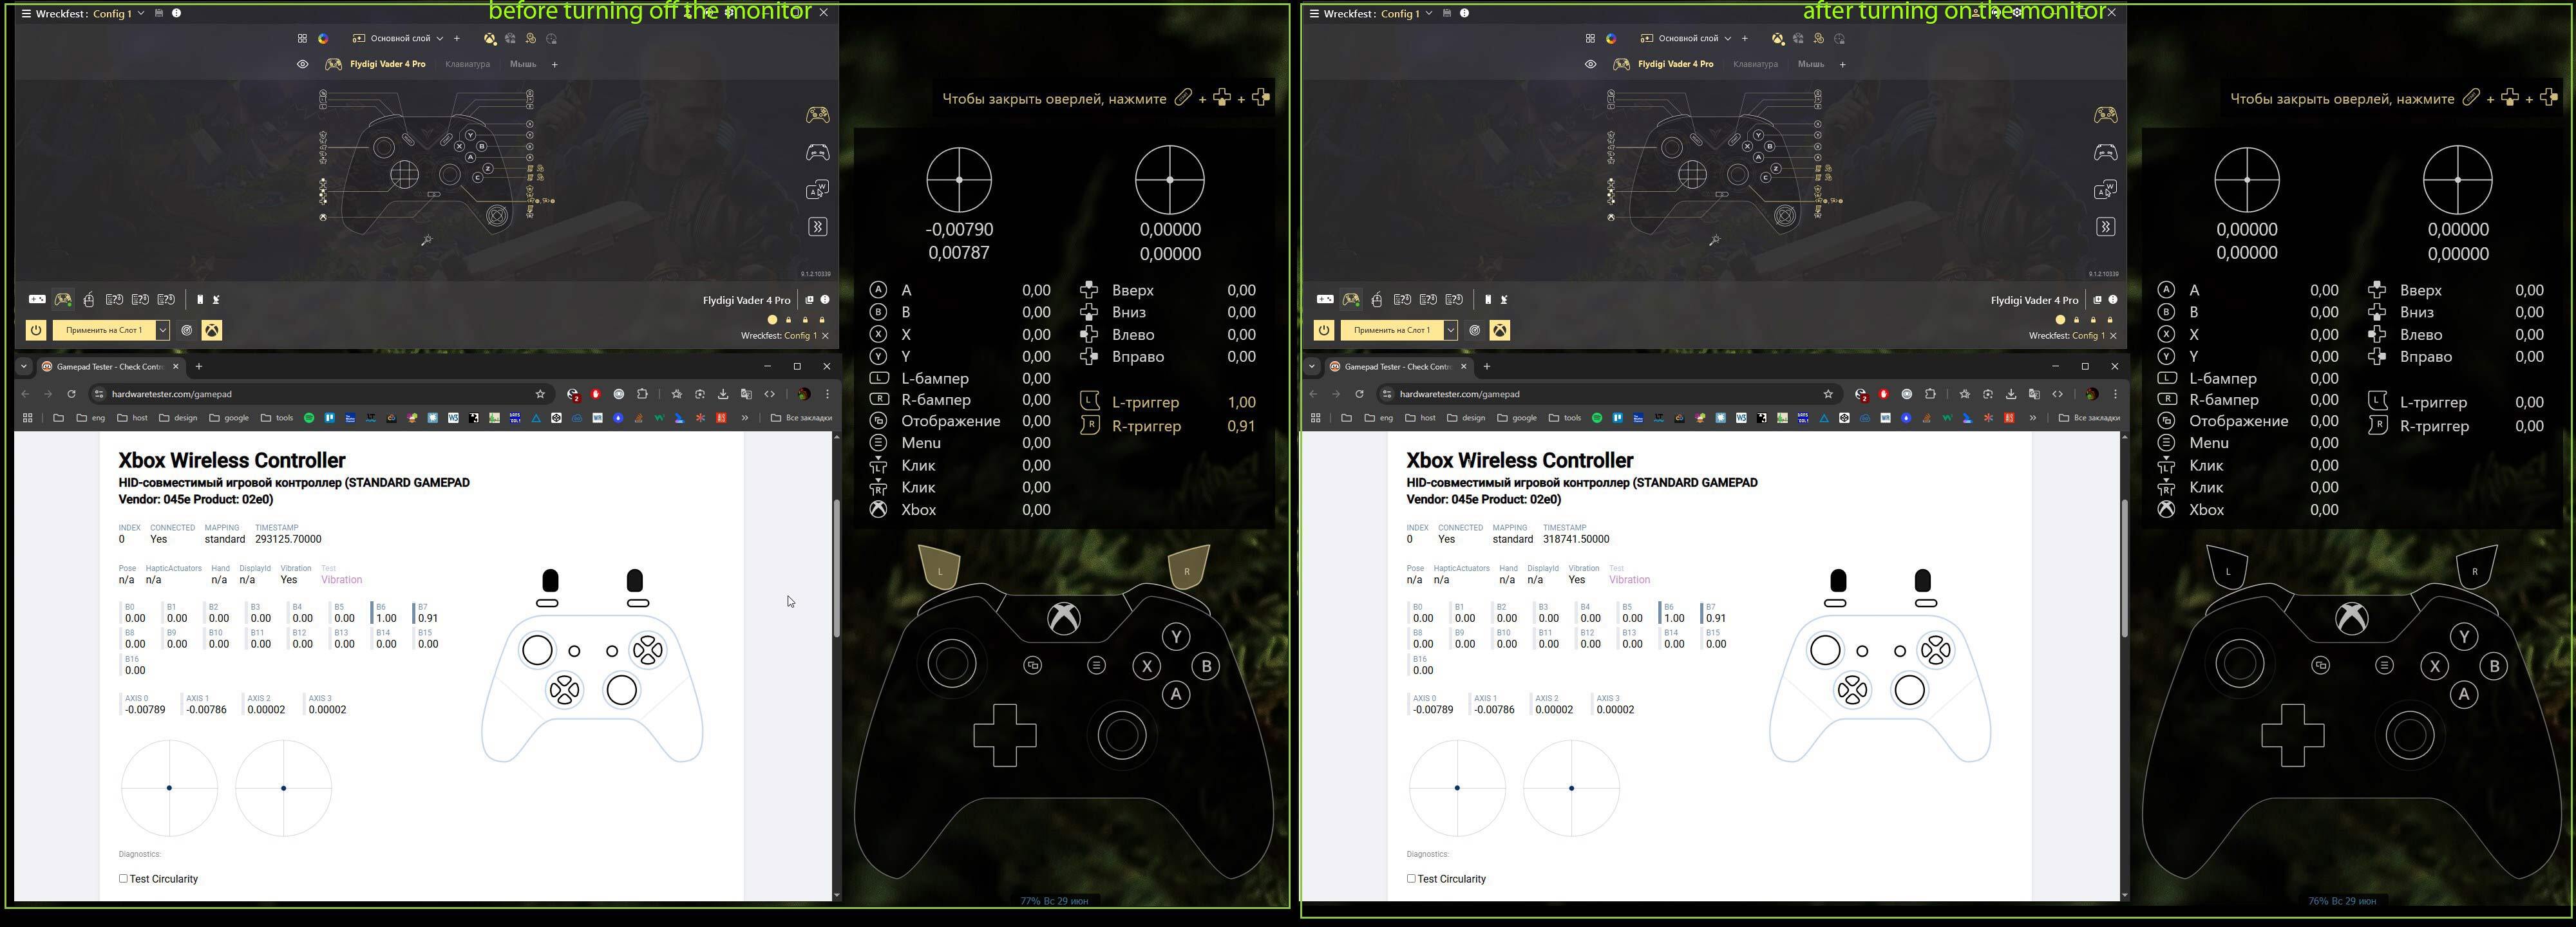The image size is (2576, 927).
Task: Bookmark page with the star in the 'after' address bar
Action: (x=1828, y=394)
